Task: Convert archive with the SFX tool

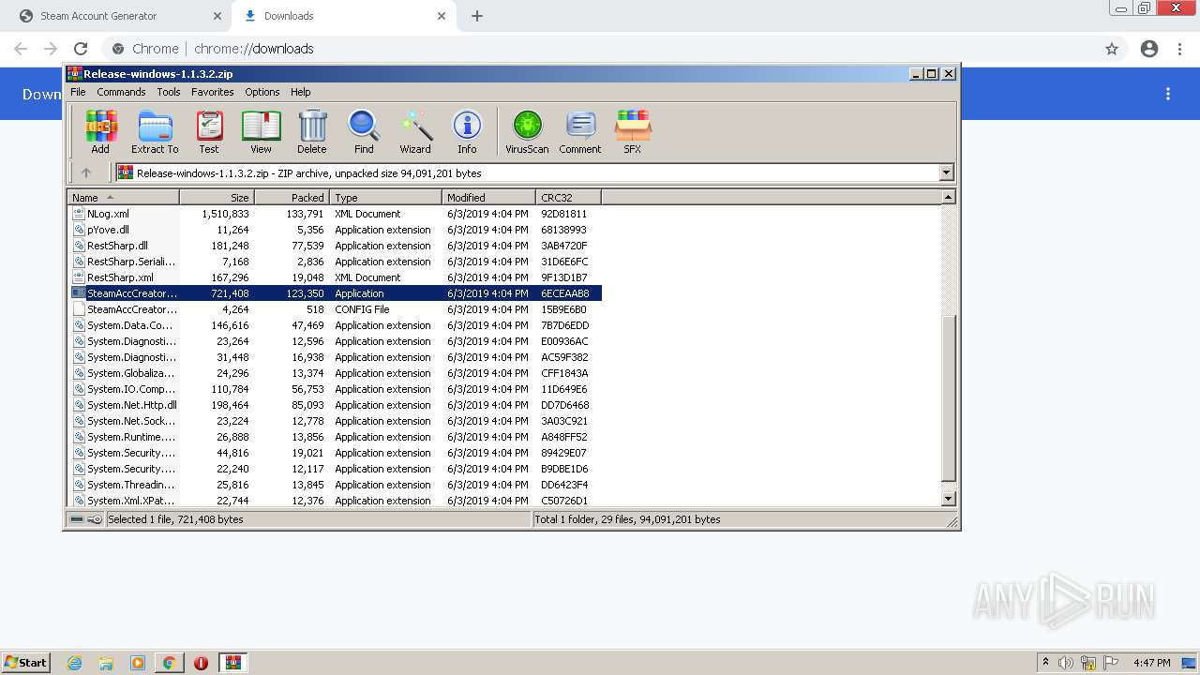Action: click(x=633, y=131)
